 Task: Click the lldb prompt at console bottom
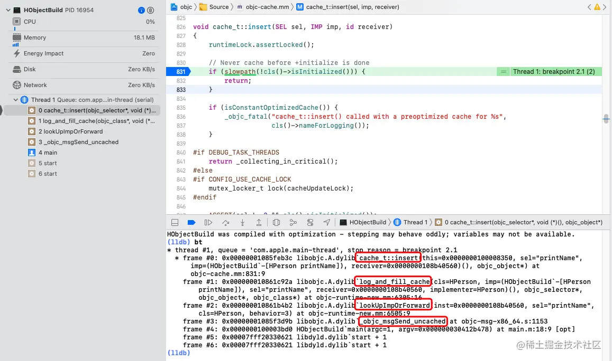pos(179,353)
